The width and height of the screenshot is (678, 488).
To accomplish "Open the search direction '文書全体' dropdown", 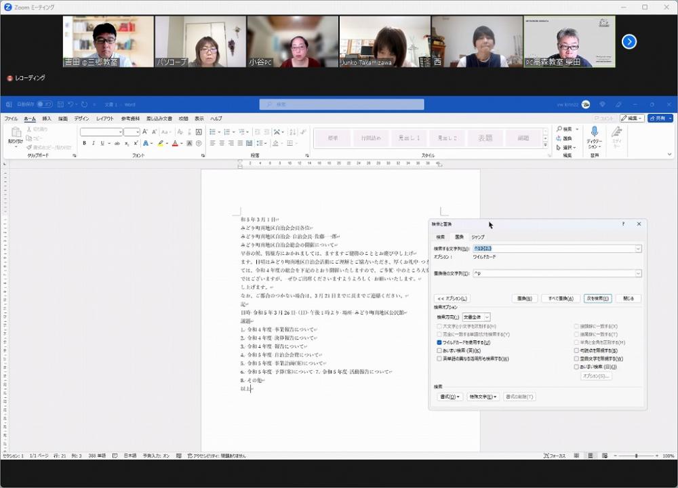I will point(477,317).
